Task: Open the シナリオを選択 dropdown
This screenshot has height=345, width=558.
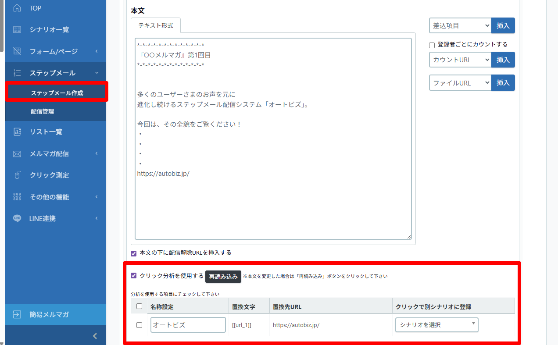Action: [x=436, y=325]
